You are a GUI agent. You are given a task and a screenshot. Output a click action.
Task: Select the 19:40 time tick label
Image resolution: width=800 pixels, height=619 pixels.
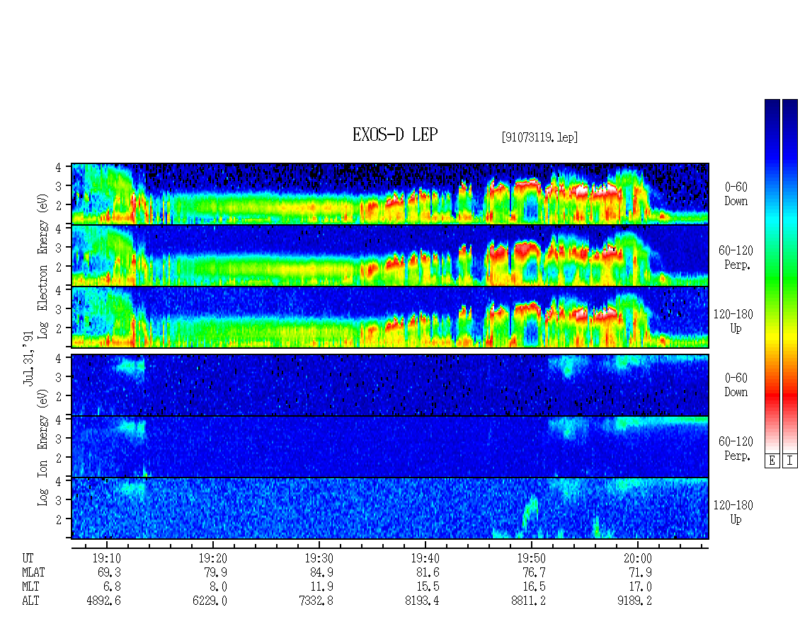[425, 558]
